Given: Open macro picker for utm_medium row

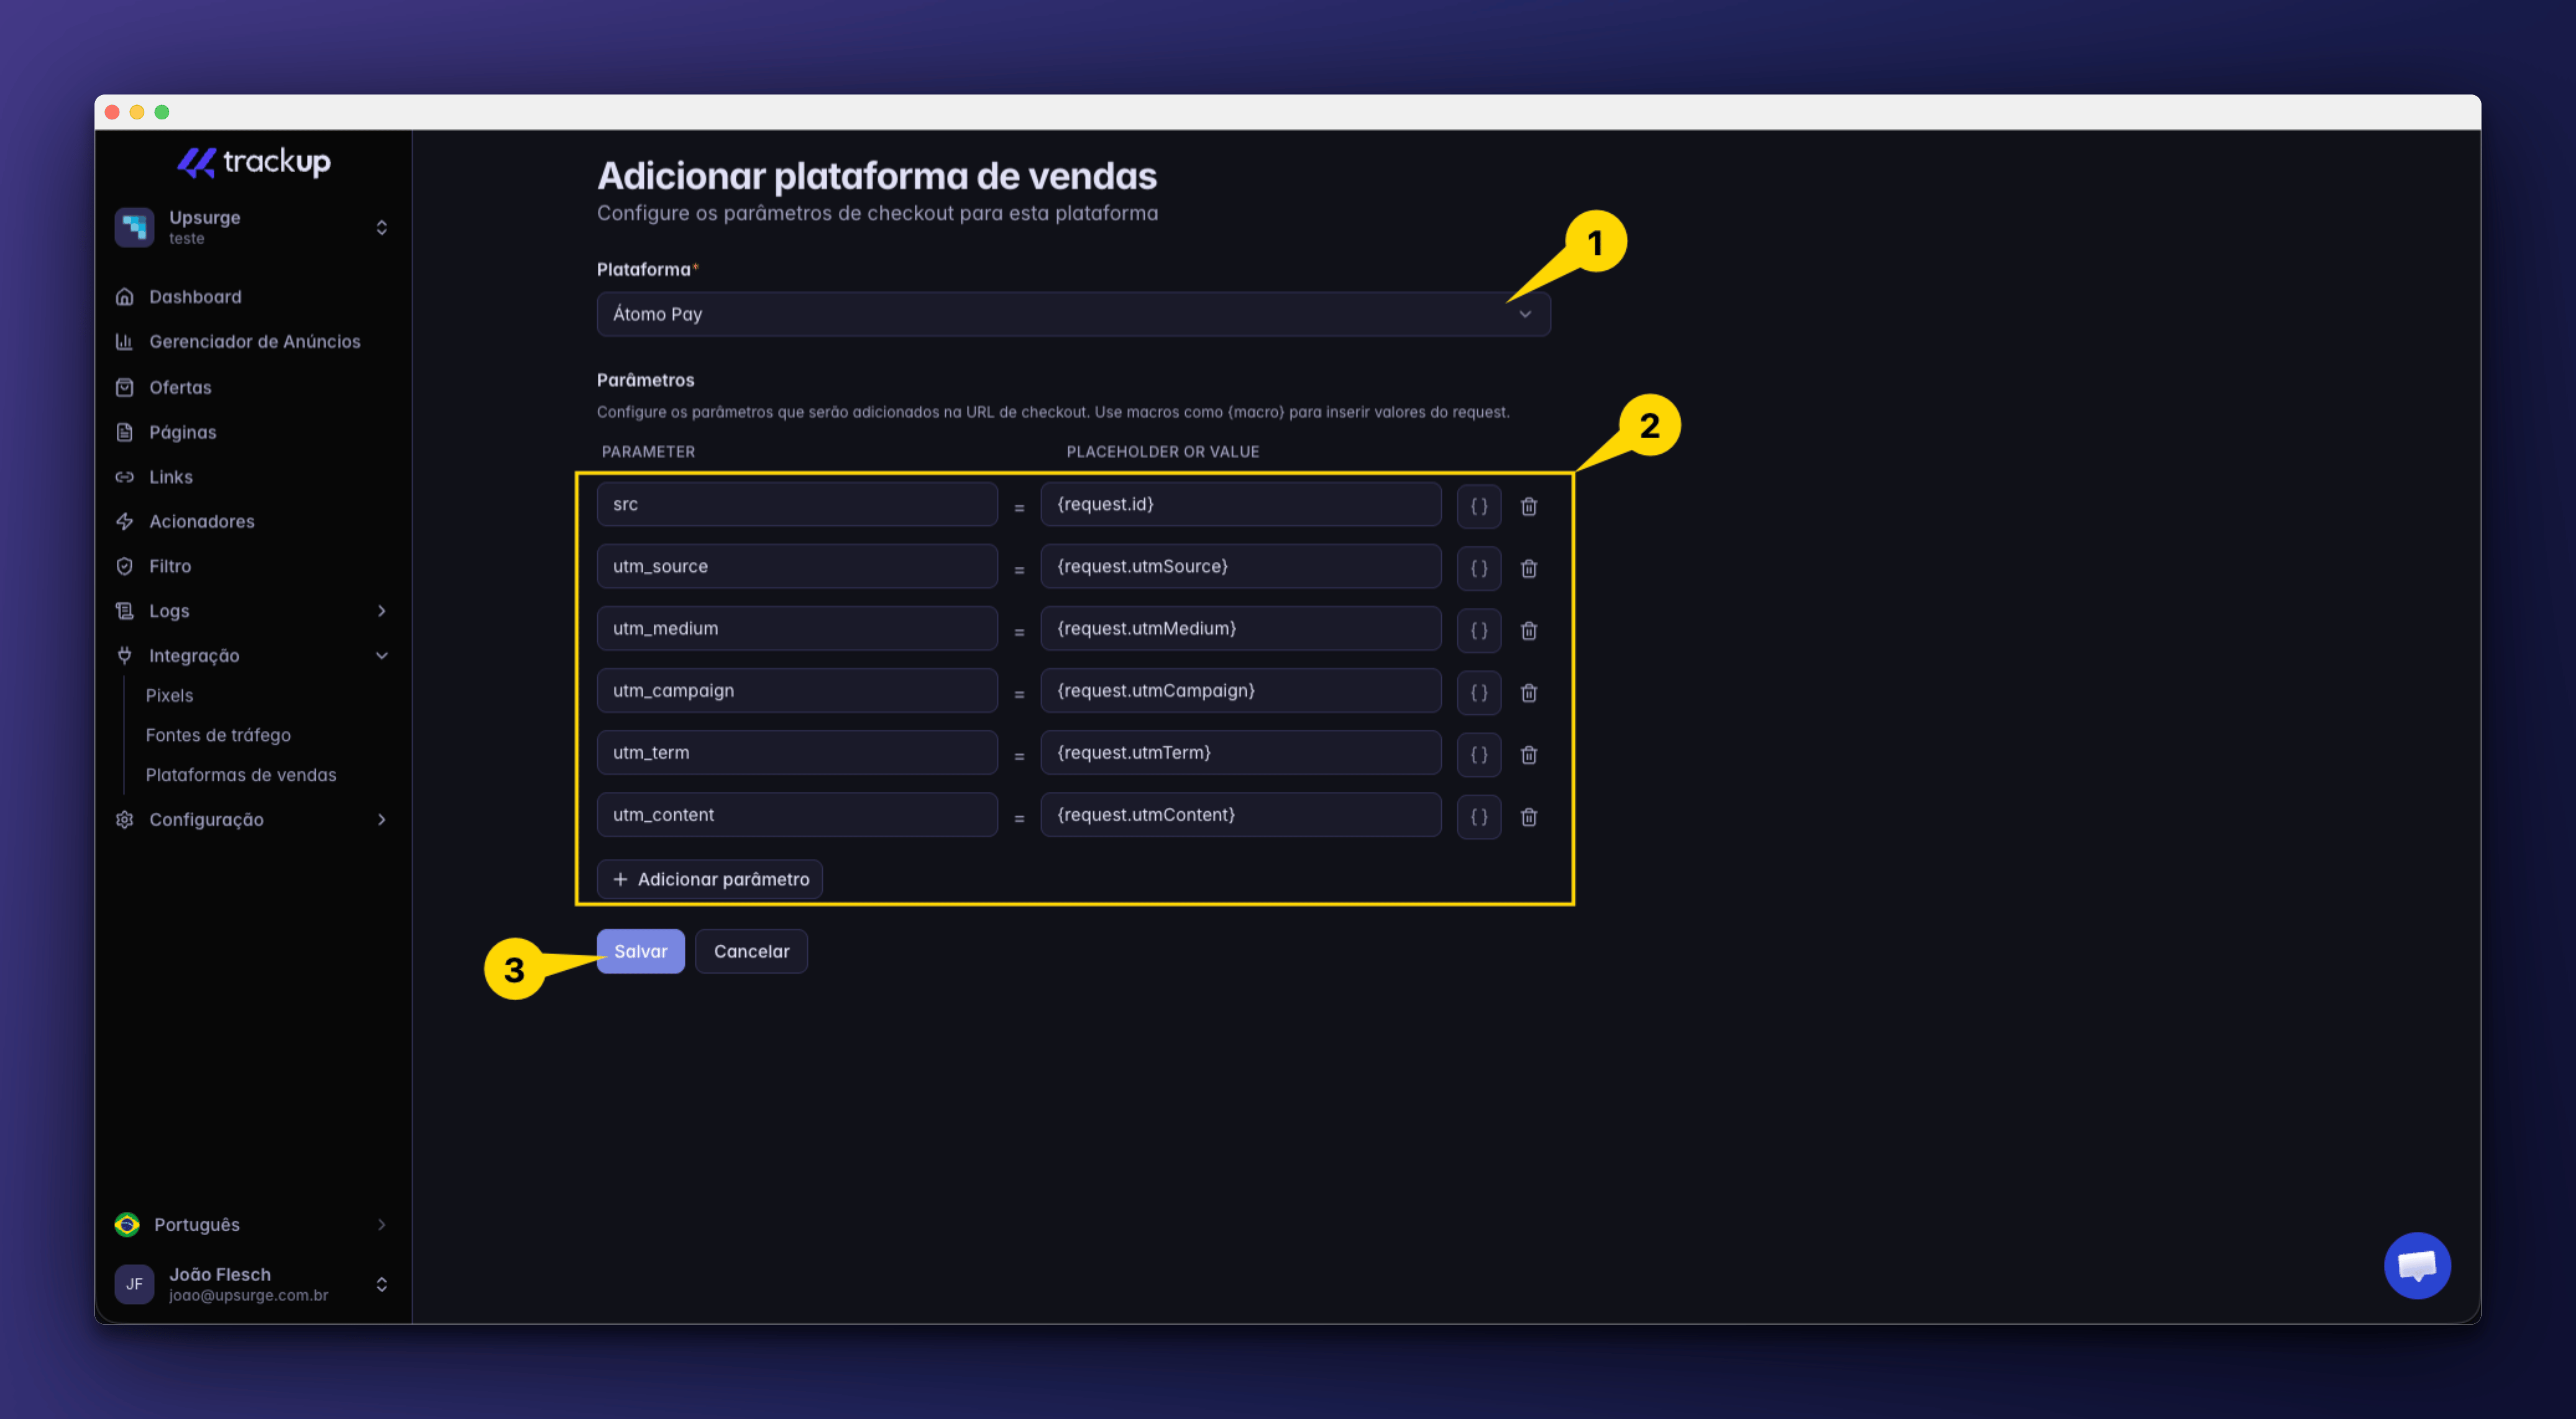Looking at the screenshot, I should 1478,630.
